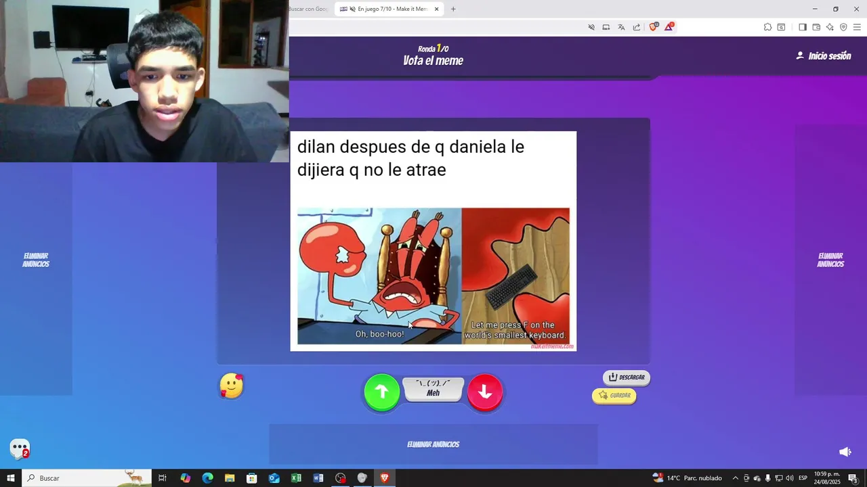Open Brave Rewards triangle icon

click(669, 27)
